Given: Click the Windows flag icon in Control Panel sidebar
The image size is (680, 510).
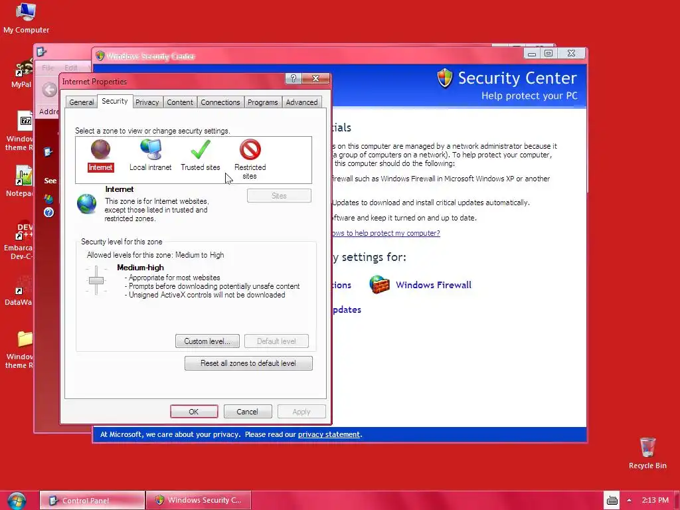Looking at the screenshot, I should pos(48,199).
